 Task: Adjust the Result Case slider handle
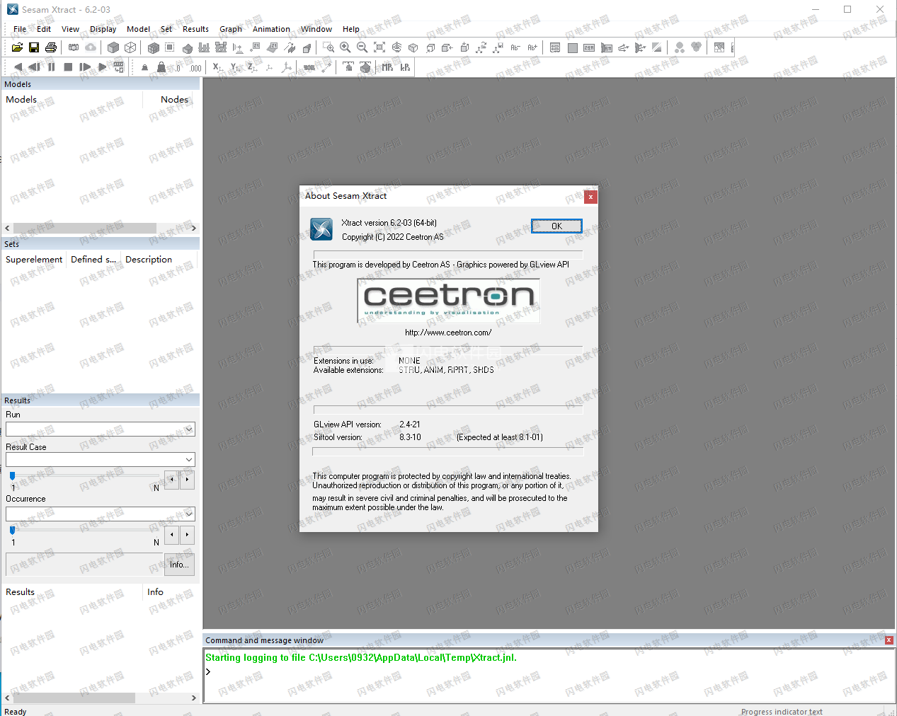coord(12,476)
